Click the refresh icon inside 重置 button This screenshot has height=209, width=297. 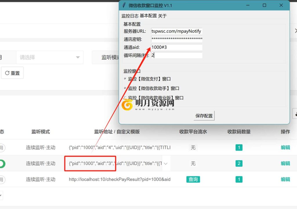coord(7,73)
